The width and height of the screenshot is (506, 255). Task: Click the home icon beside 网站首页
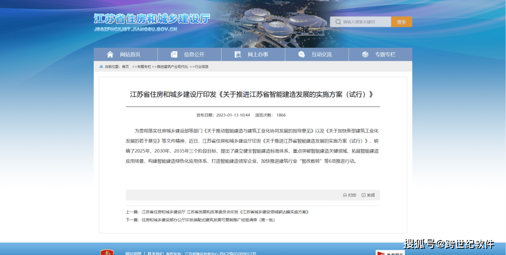(x=110, y=54)
